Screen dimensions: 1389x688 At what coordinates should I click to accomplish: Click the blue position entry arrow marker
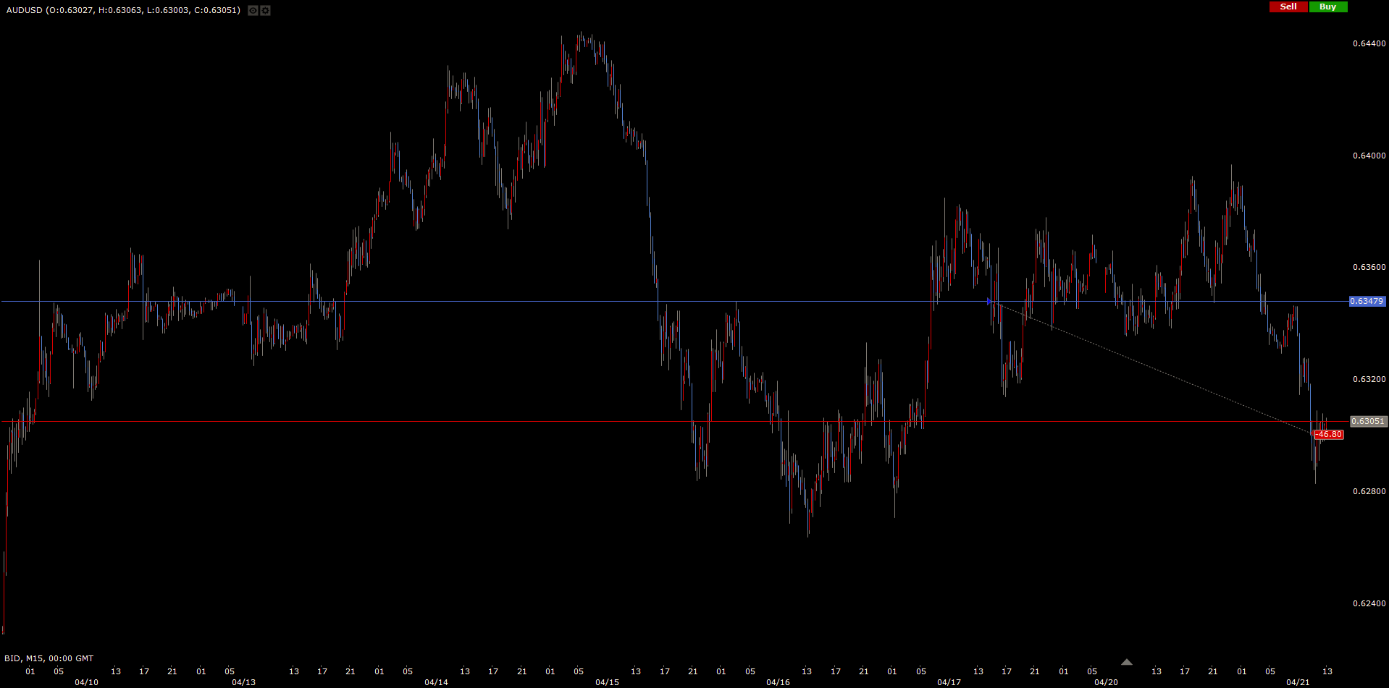click(989, 301)
